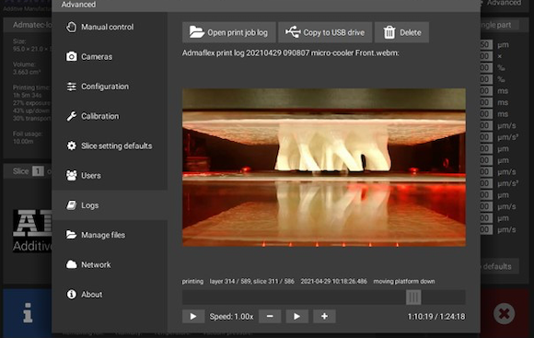The height and width of the screenshot is (338, 534).
Task: Go to Configuration settings
Action: tap(110, 87)
